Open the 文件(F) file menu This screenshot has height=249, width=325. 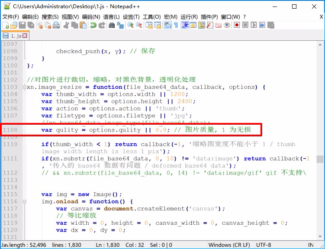[11, 16]
